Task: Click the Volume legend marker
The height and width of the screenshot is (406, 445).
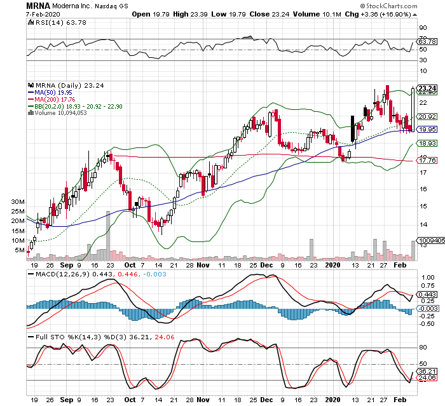Action: 29,113
